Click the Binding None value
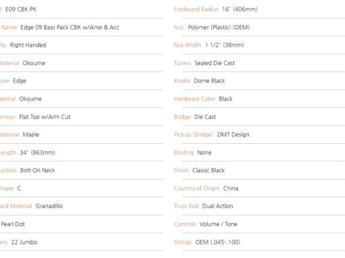This screenshot has width=345, height=258. click(x=204, y=153)
